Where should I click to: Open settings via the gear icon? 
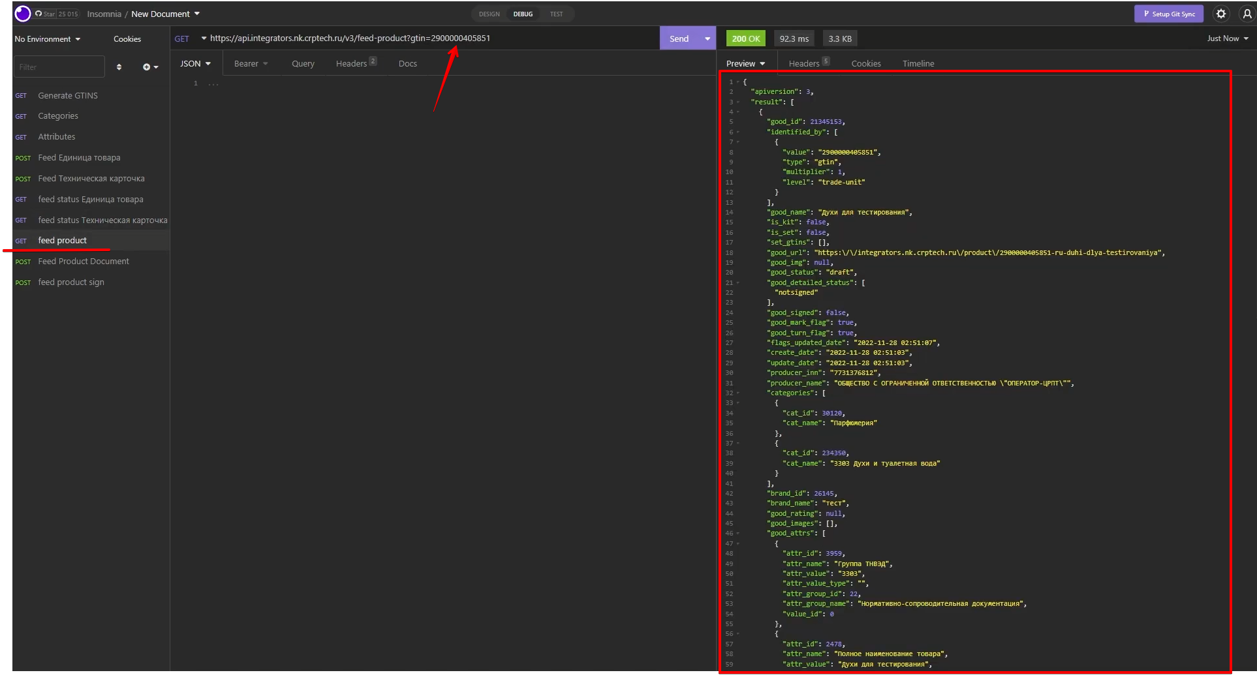[1221, 14]
